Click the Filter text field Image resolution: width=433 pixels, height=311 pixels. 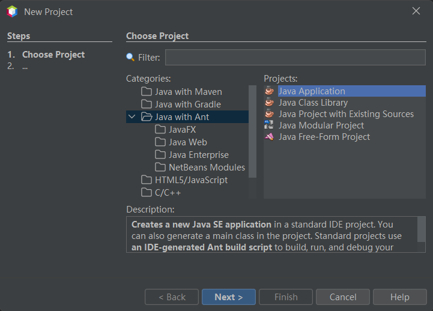pyautogui.click(x=295, y=58)
